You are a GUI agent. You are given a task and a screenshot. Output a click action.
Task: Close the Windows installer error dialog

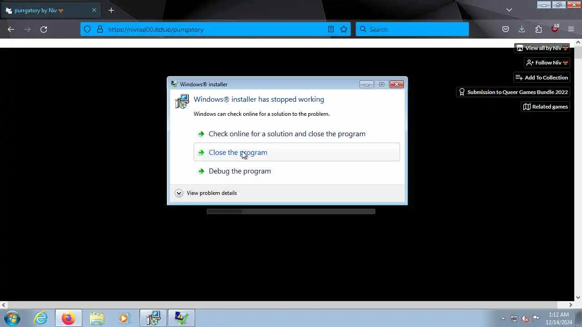point(396,84)
